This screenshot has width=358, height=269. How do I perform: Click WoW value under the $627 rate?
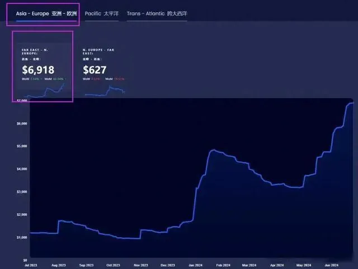point(96,79)
